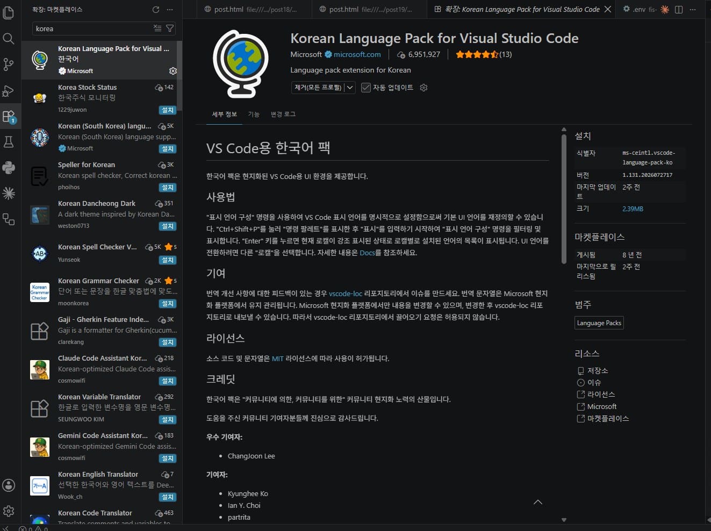
Task: Clear the extensions search results
Action: (157, 28)
